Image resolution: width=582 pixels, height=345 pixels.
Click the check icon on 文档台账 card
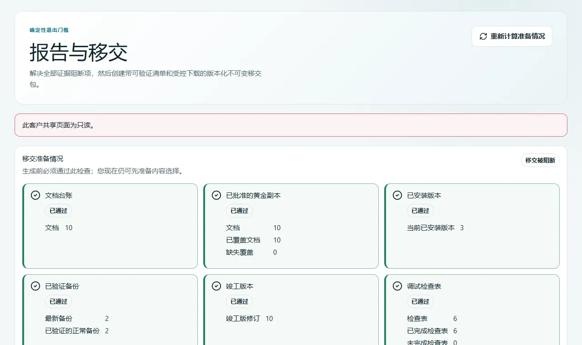pos(35,195)
